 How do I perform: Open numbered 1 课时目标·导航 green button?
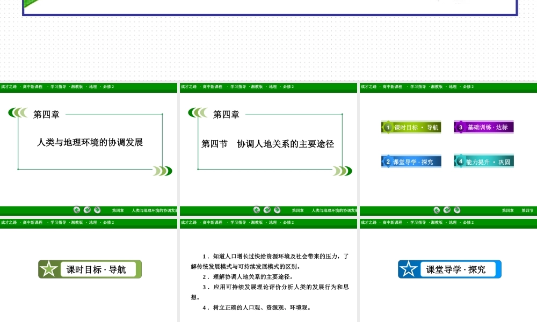coord(411,127)
